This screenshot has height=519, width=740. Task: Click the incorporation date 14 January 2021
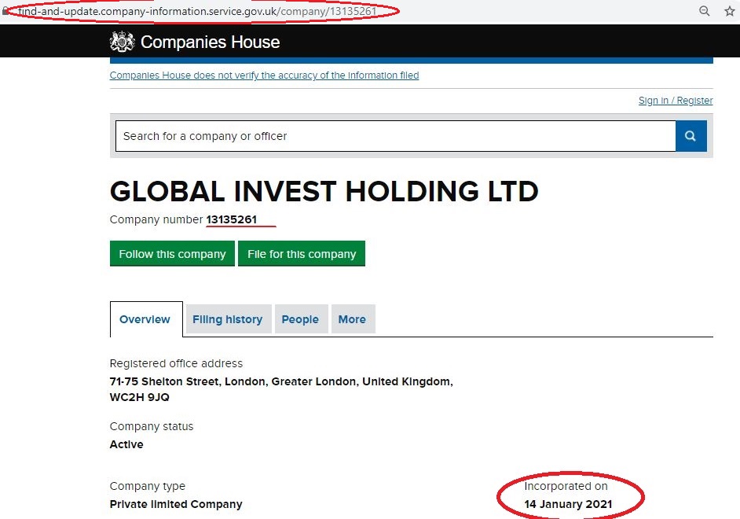(568, 504)
